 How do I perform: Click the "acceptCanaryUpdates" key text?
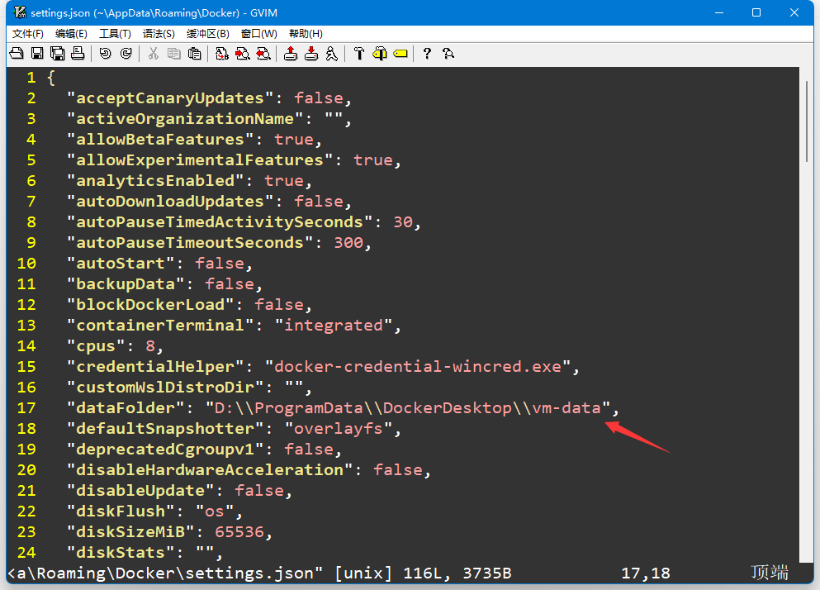(x=170, y=98)
